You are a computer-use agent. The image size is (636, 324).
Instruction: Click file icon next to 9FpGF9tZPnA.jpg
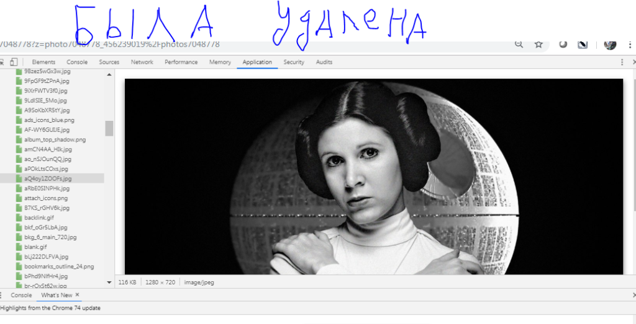point(18,81)
